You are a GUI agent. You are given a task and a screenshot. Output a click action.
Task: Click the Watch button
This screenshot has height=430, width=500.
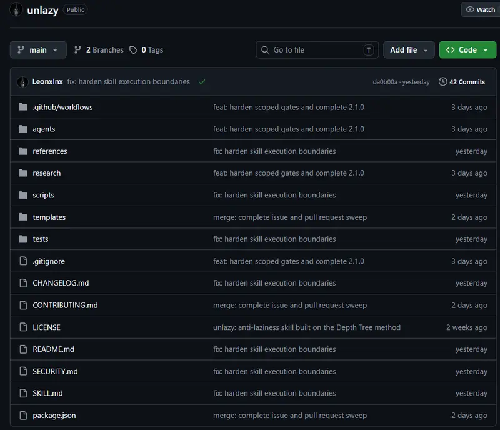pos(481,9)
